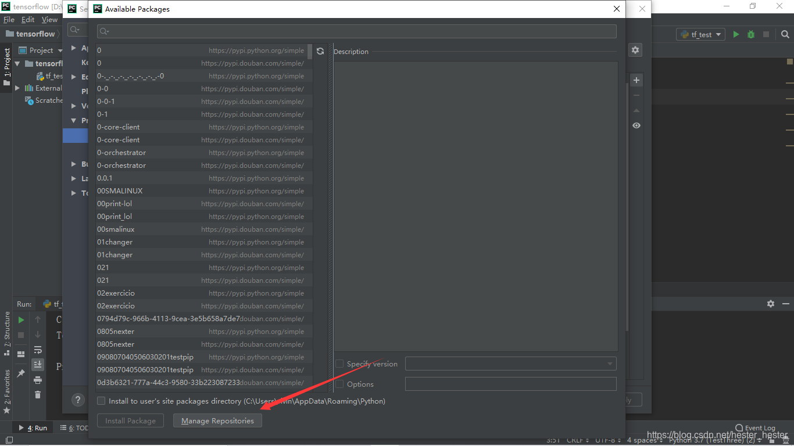794x446 pixels.
Task: Switch to the 4: Run tab
Action: click(33, 428)
